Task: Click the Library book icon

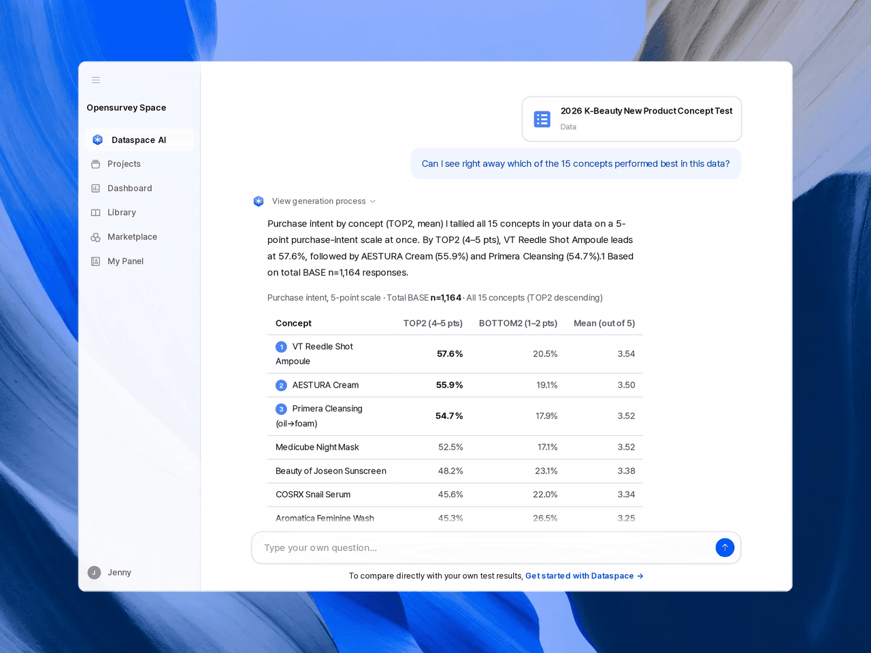Action: tap(96, 212)
